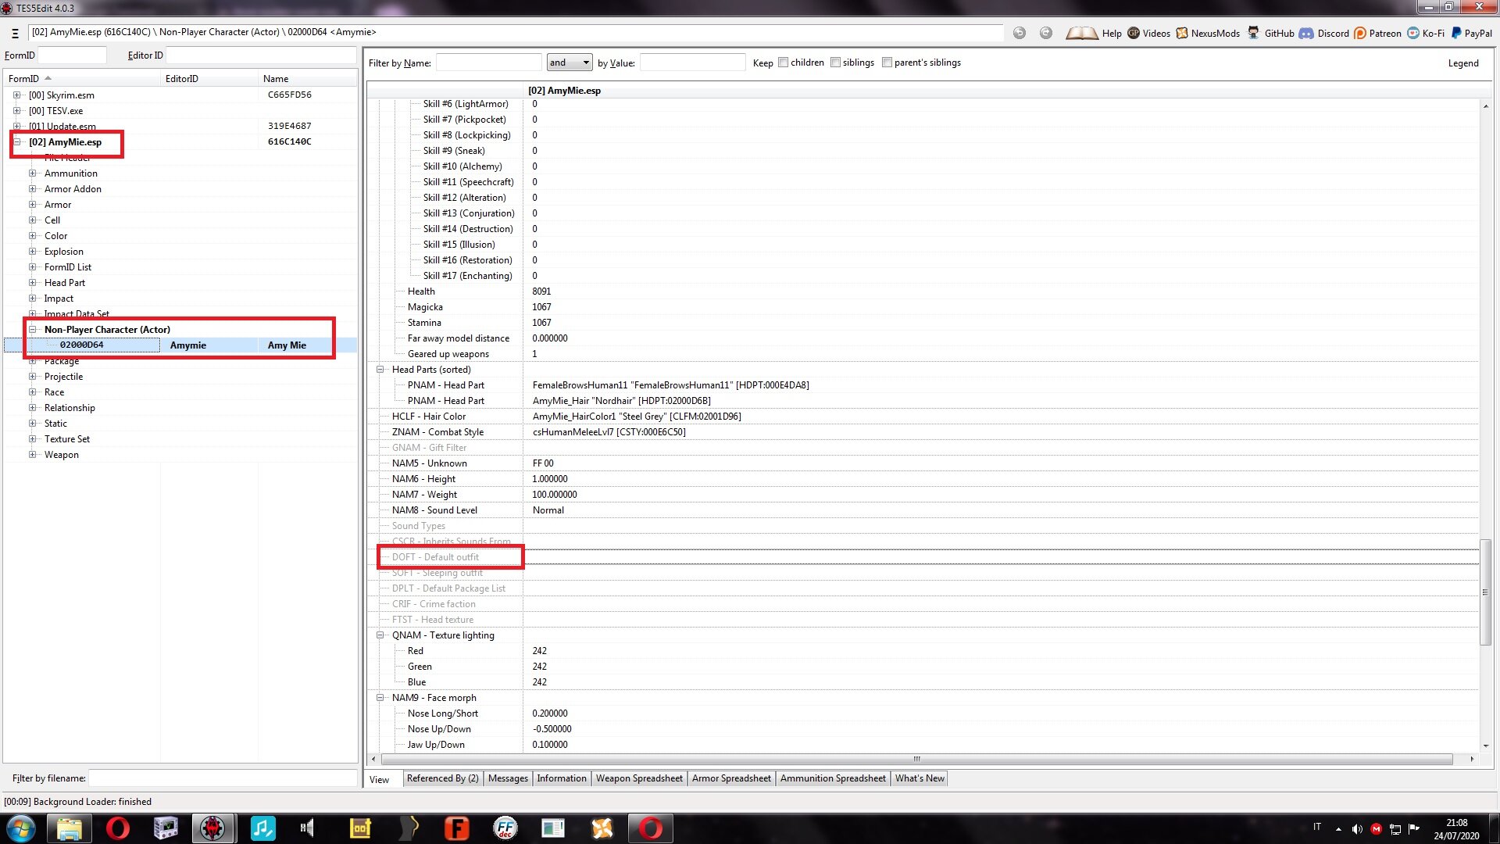Collapse Head Parts (sorted) section
The image size is (1500, 844).
(380, 370)
